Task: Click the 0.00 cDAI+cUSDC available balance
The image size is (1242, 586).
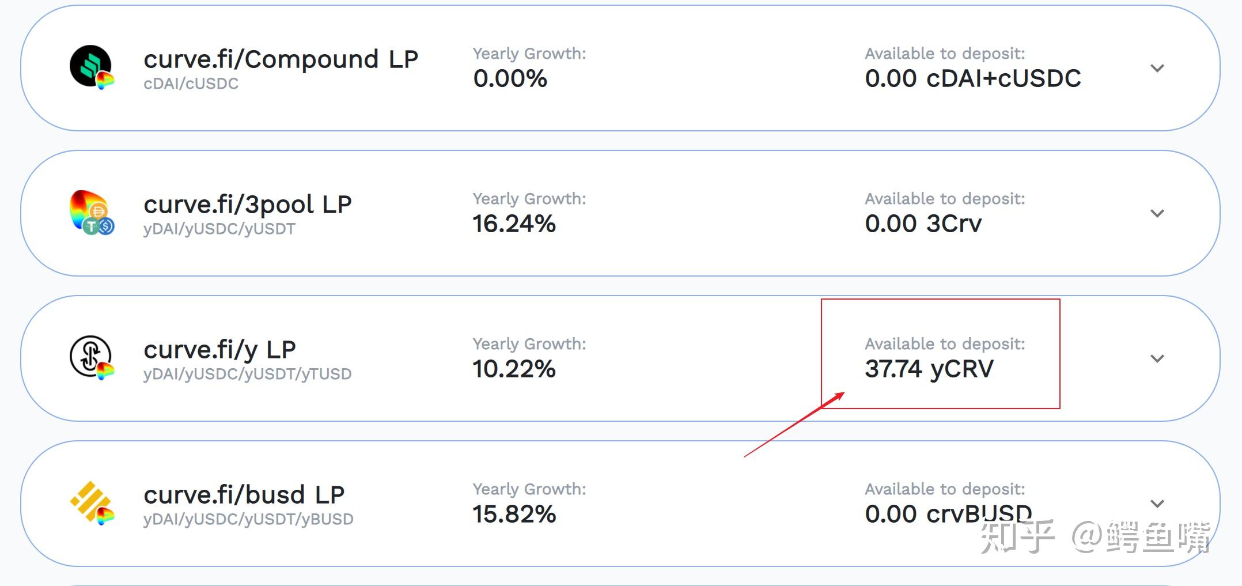Action: [972, 78]
